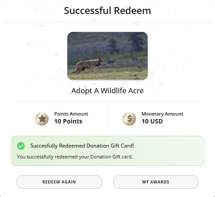Viewport: 215px width, 197px height.
Task: Click the REDEEM AGAIN button
Action: click(59, 182)
